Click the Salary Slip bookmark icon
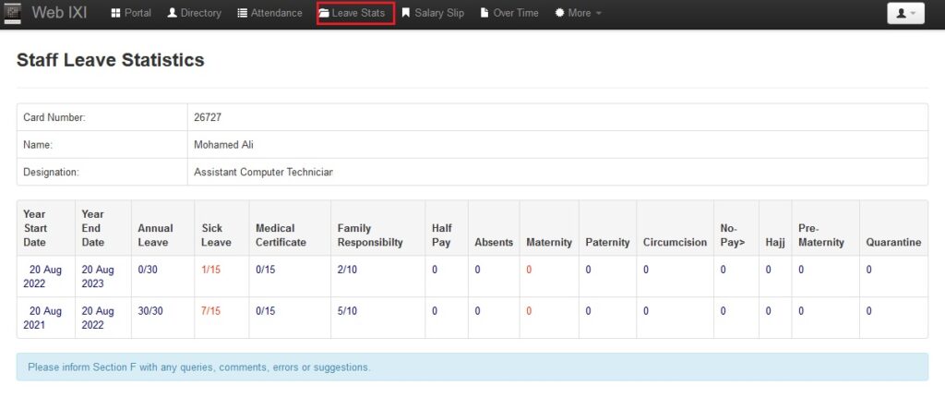The image size is (945, 409). coord(405,14)
